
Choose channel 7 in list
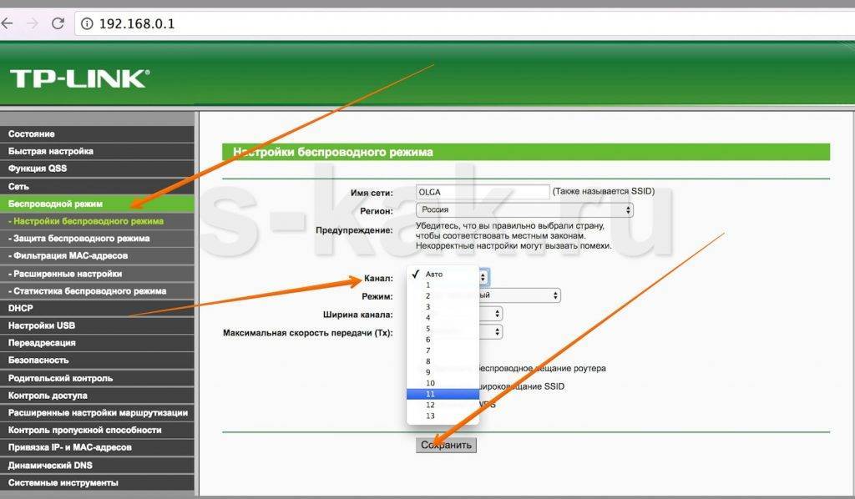[x=443, y=350]
